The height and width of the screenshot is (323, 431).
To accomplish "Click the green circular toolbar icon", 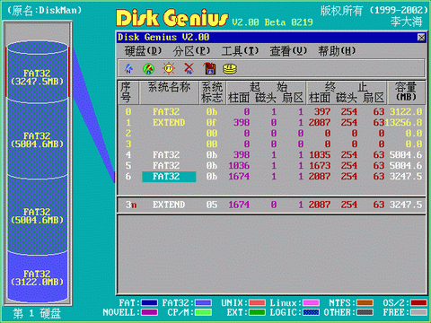I will (148, 69).
